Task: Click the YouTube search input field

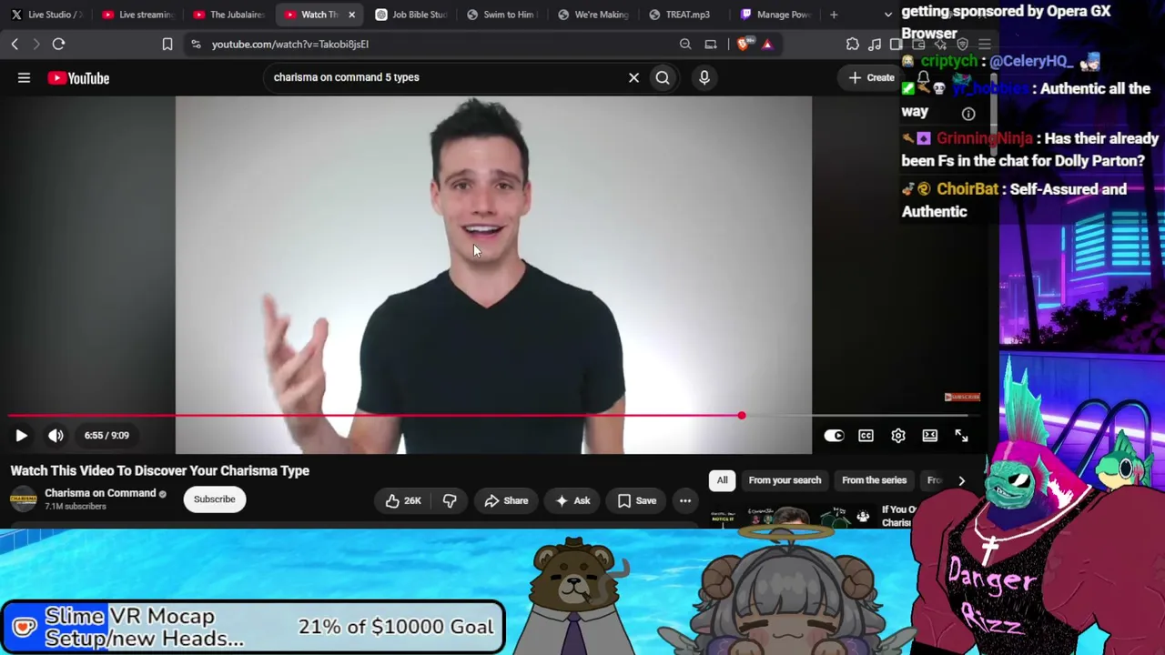Action: 446,78
